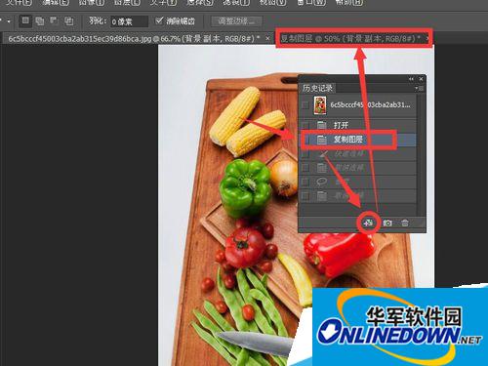Create new document from current state
488x366 pixels.
[368, 223]
